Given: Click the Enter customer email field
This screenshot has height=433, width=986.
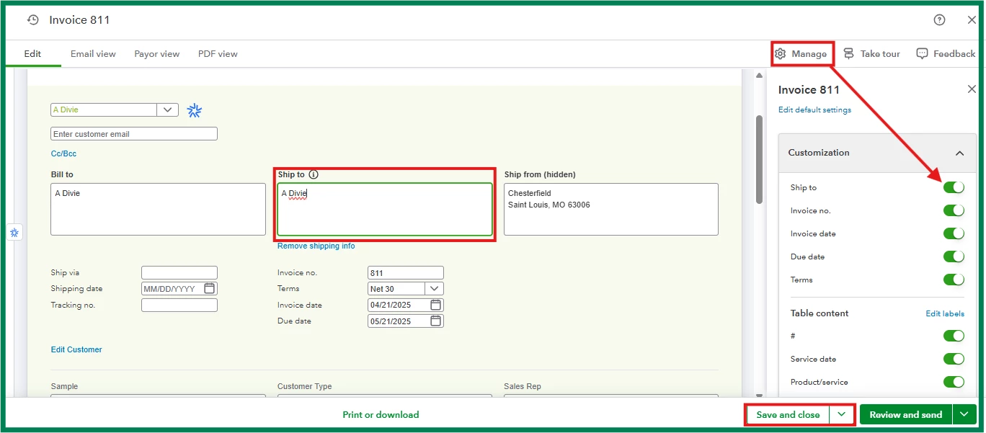Looking at the screenshot, I should (134, 134).
